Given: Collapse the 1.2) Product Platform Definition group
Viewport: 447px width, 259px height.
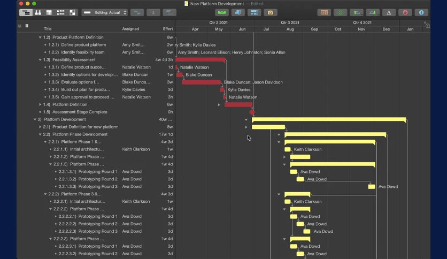Looking at the screenshot, I should coord(40,37).
